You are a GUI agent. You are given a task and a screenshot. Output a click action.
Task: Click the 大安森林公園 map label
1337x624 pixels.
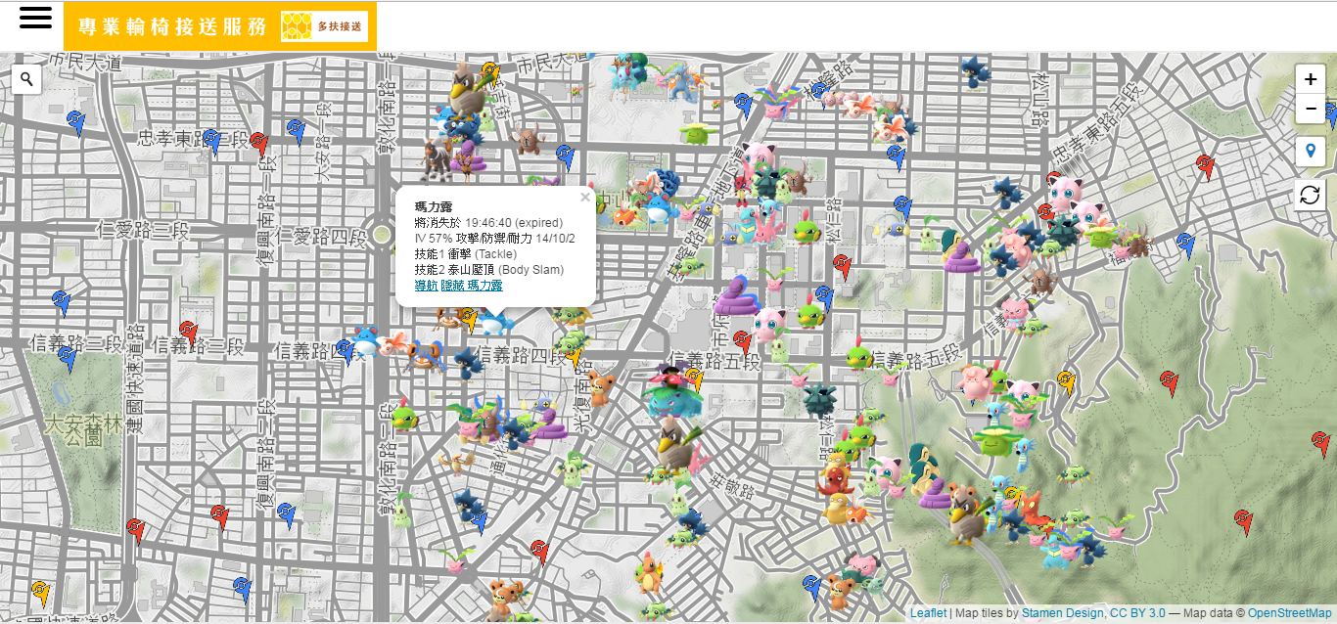click(81, 430)
